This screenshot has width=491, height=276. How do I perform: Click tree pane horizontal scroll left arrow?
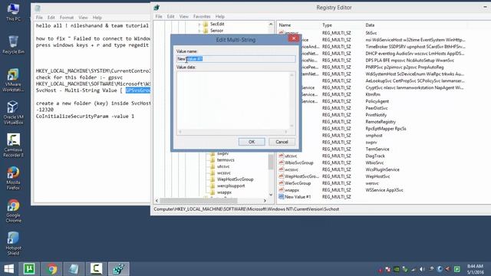tap(157, 201)
